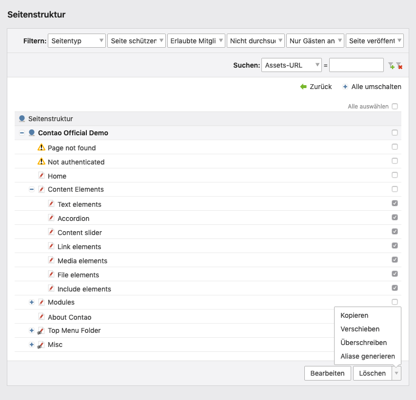Click the plus icon beside Alle umschalten

pyautogui.click(x=345, y=87)
